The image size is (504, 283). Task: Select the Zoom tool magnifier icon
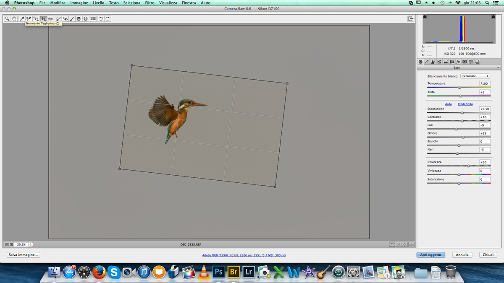(7, 19)
